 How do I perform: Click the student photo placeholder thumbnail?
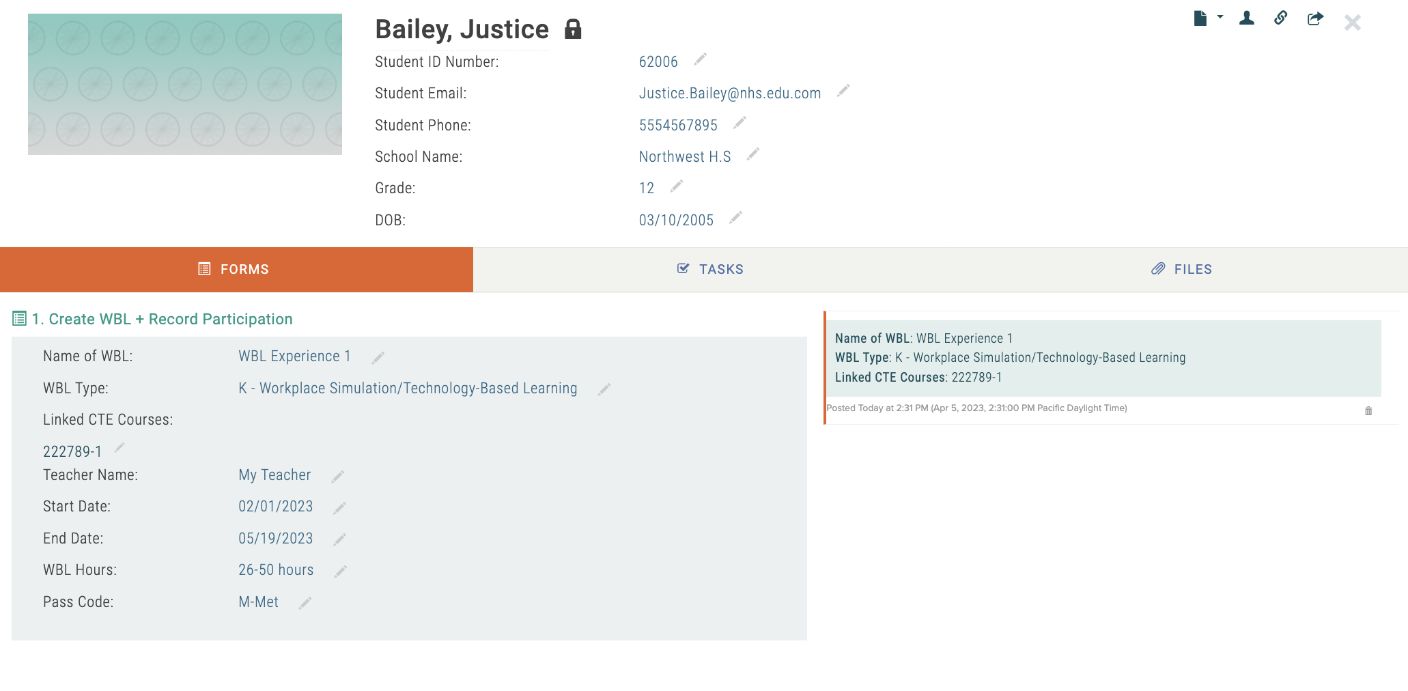pyautogui.click(x=185, y=84)
